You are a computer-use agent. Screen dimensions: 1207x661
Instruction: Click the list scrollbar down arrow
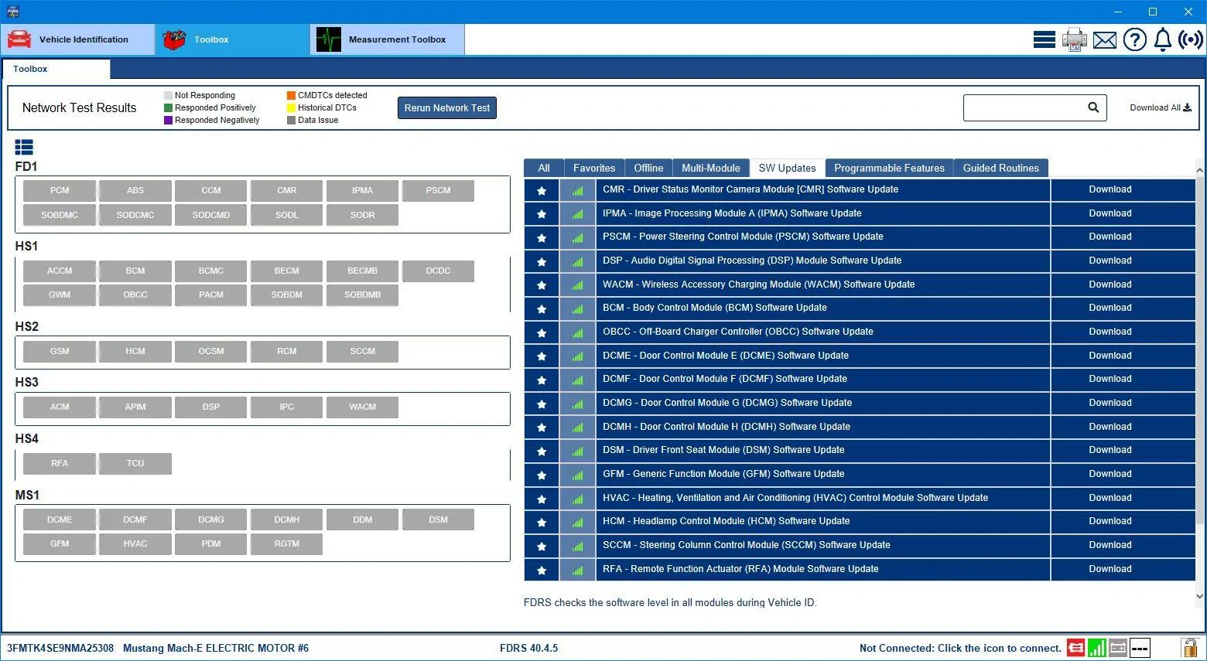(x=1200, y=596)
